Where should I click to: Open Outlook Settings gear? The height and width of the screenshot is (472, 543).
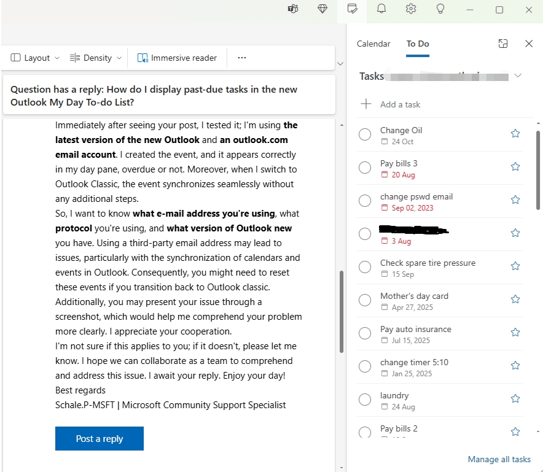click(411, 9)
